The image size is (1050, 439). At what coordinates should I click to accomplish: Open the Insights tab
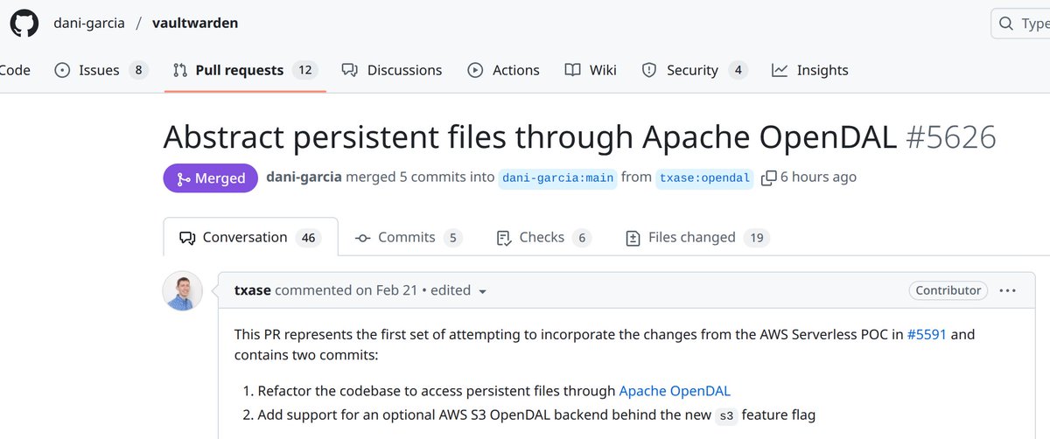810,70
